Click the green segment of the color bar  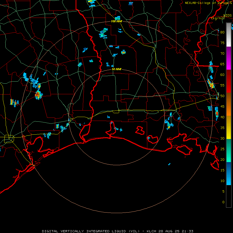(229, 150)
